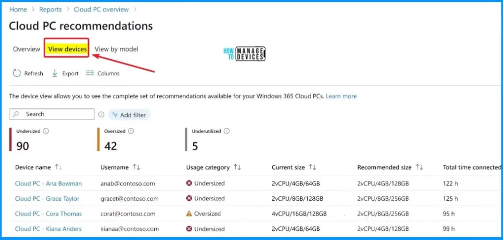The width and height of the screenshot is (503, 240).
Task: Click the info icon beside Underutilized
Action: point(226,131)
